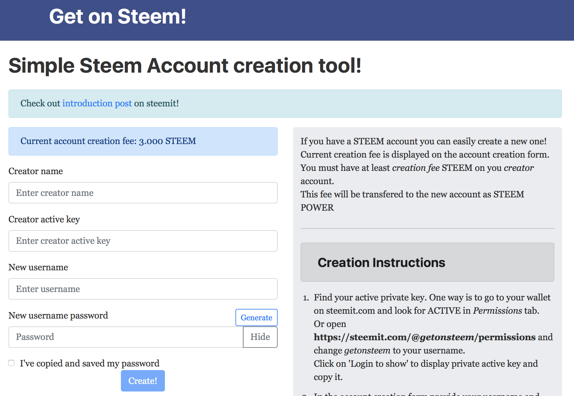Image resolution: width=574 pixels, height=396 pixels.
Task: Click the "Creator active key" field label
Action: coord(44,219)
